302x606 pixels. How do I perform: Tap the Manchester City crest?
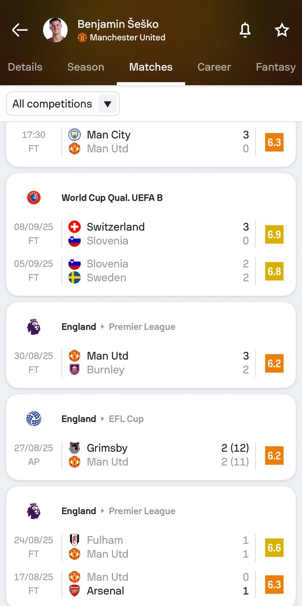pos(74,134)
